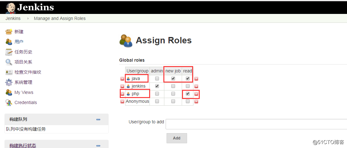
Task: Remove java using right-side red X
Action: [x=196, y=79]
